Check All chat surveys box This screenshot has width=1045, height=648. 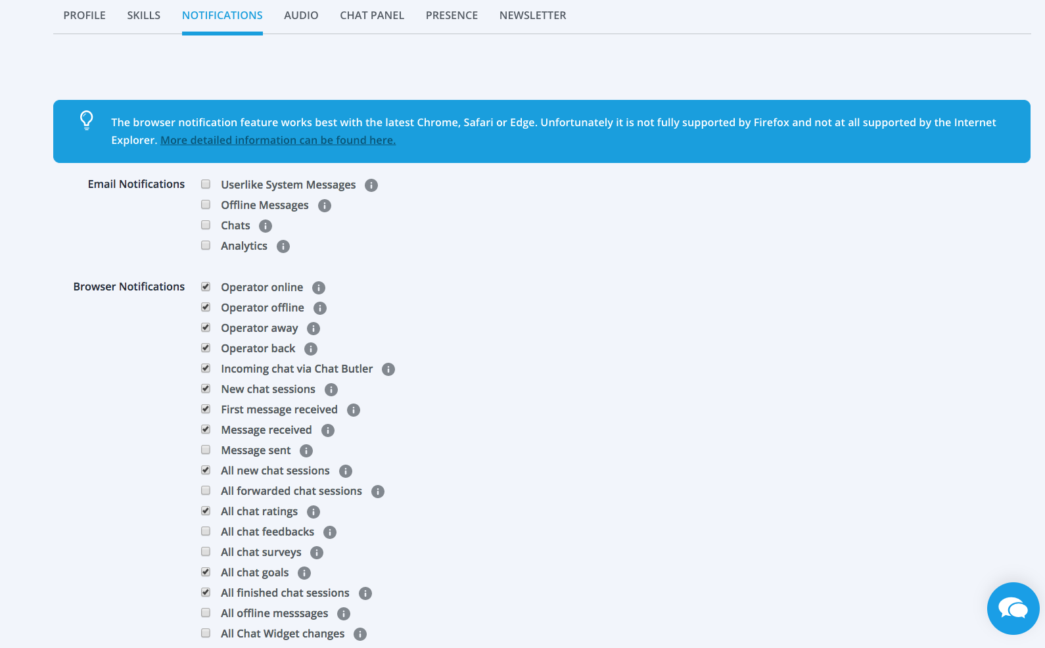206,551
